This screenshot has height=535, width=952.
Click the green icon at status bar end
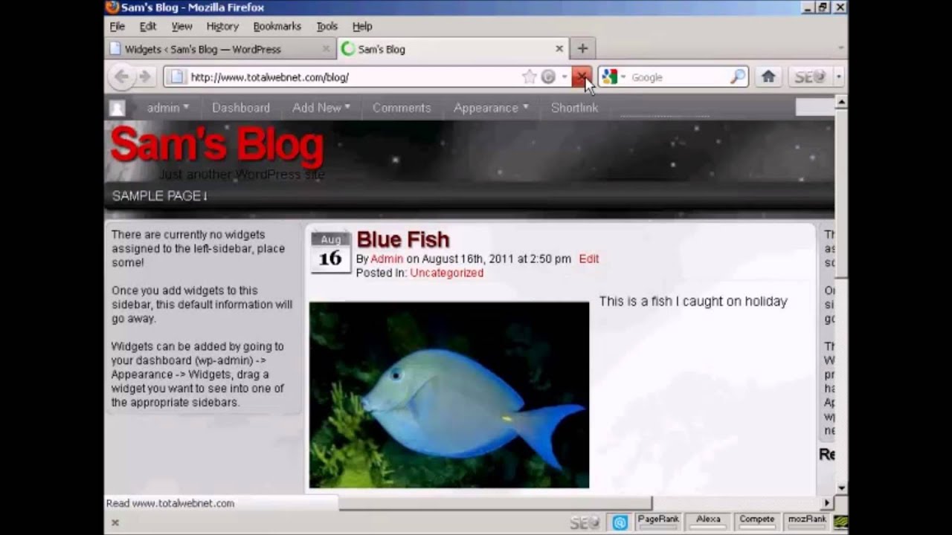point(840,522)
